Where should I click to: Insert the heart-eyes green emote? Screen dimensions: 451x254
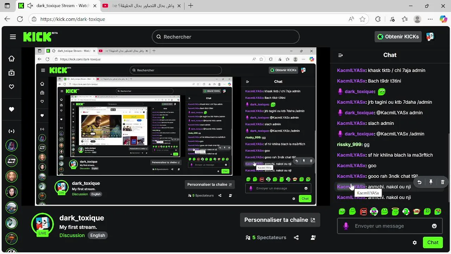pos(438,212)
